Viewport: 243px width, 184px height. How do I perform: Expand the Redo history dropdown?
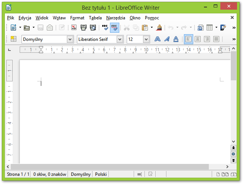pos(191,28)
